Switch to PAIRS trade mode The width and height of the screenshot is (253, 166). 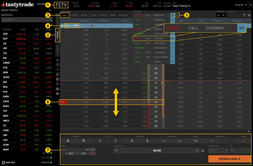[x=113, y=15]
